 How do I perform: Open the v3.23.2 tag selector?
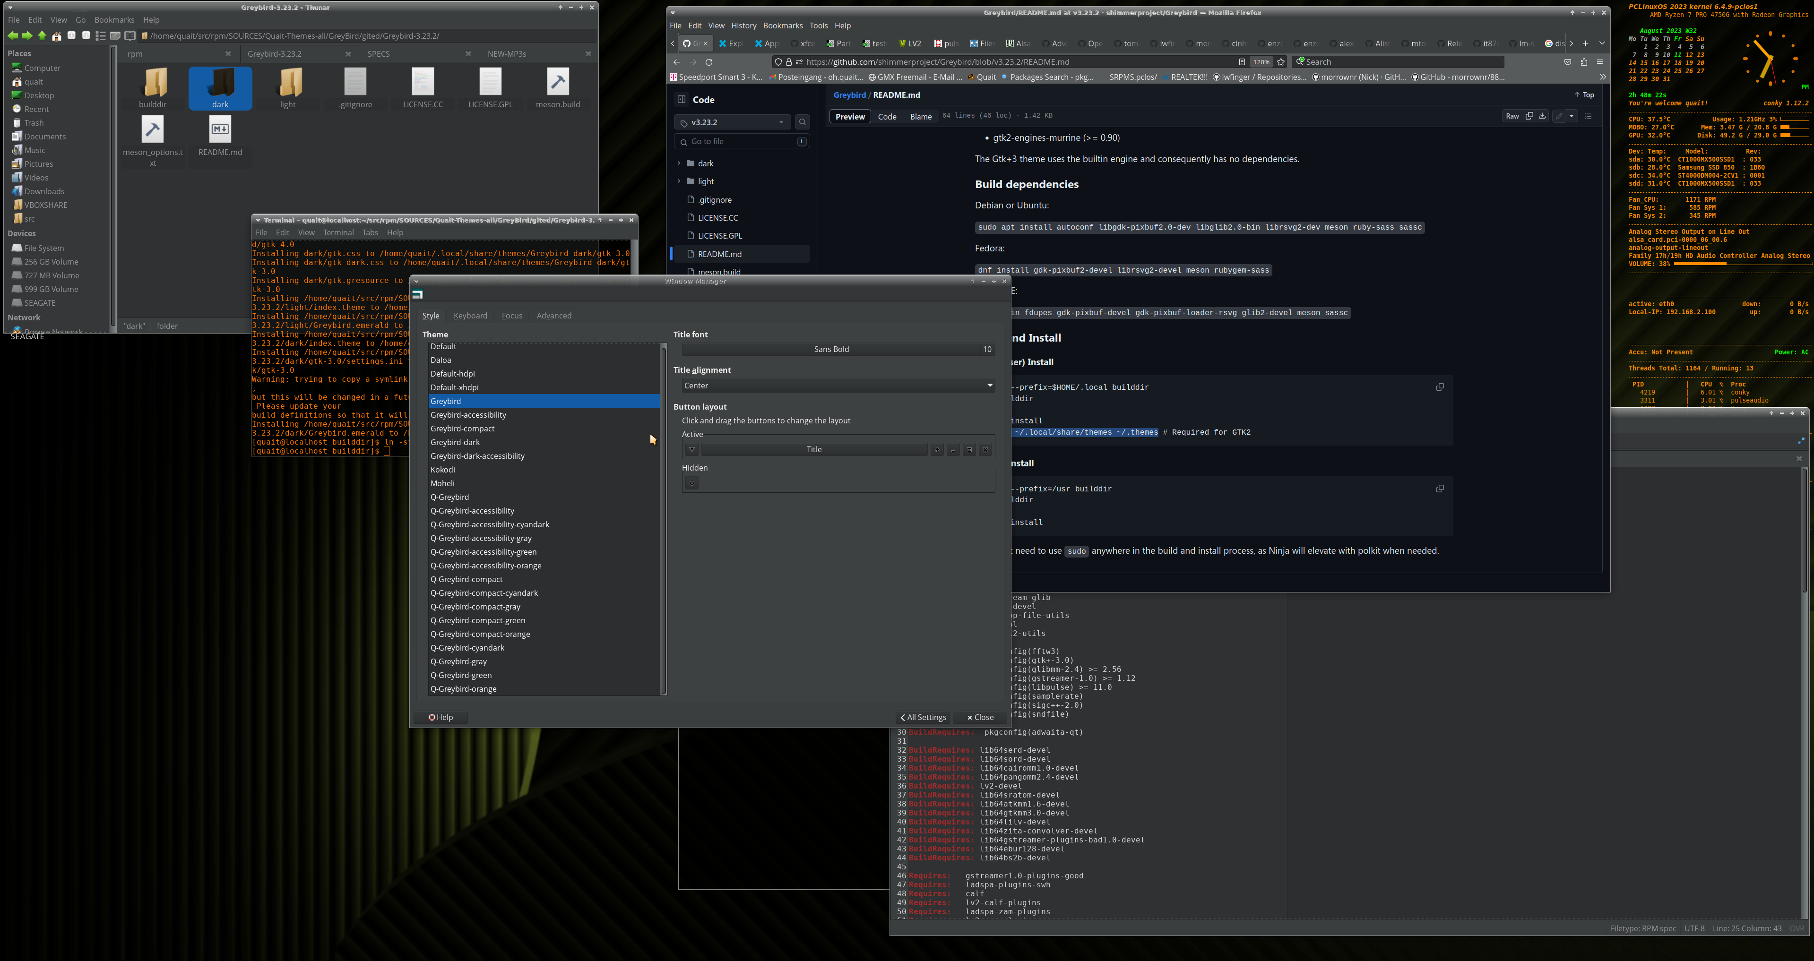point(733,122)
